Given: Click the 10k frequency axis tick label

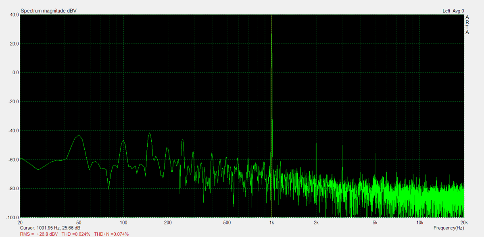Looking at the screenshot, I should click(419, 222).
